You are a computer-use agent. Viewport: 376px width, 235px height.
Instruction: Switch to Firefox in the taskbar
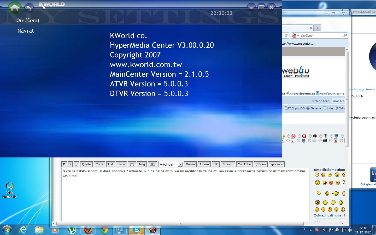point(88,230)
